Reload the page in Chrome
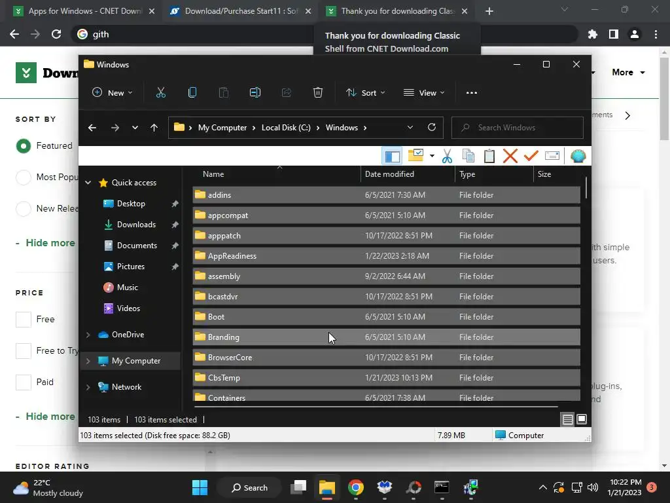The width and height of the screenshot is (670, 503). [56, 34]
